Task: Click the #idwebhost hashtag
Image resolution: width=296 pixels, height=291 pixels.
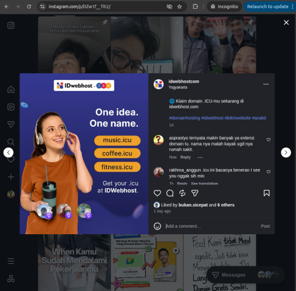Action: click(212, 118)
